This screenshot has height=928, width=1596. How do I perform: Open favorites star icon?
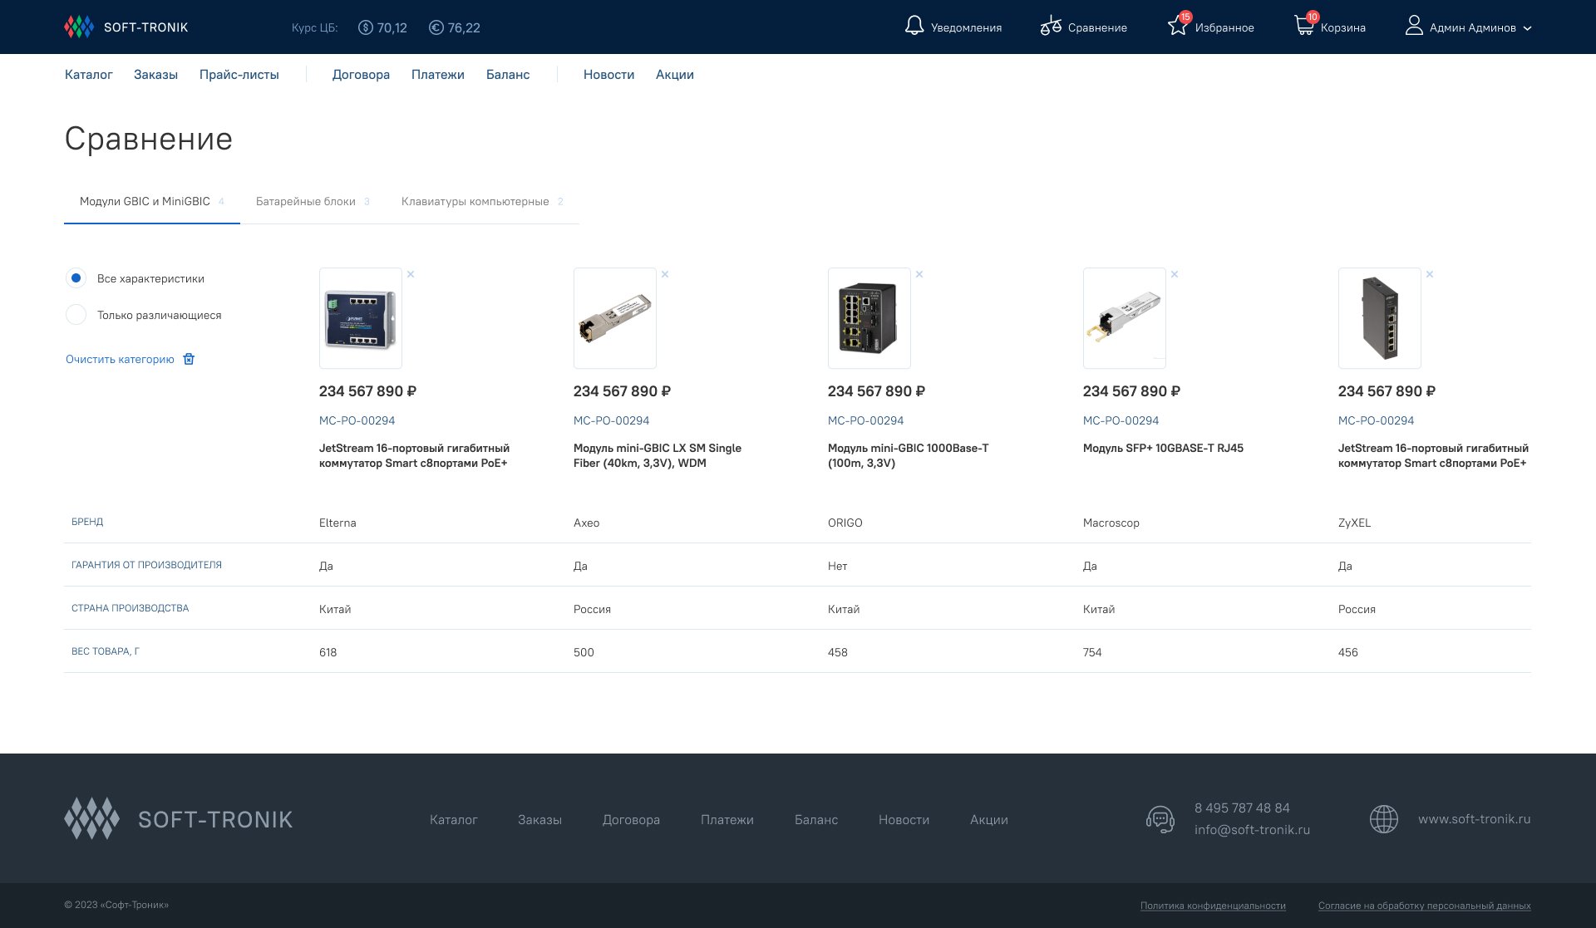pos(1178,26)
